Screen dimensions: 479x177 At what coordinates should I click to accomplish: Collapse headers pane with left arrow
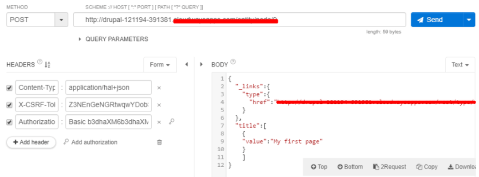click(x=186, y=64)
